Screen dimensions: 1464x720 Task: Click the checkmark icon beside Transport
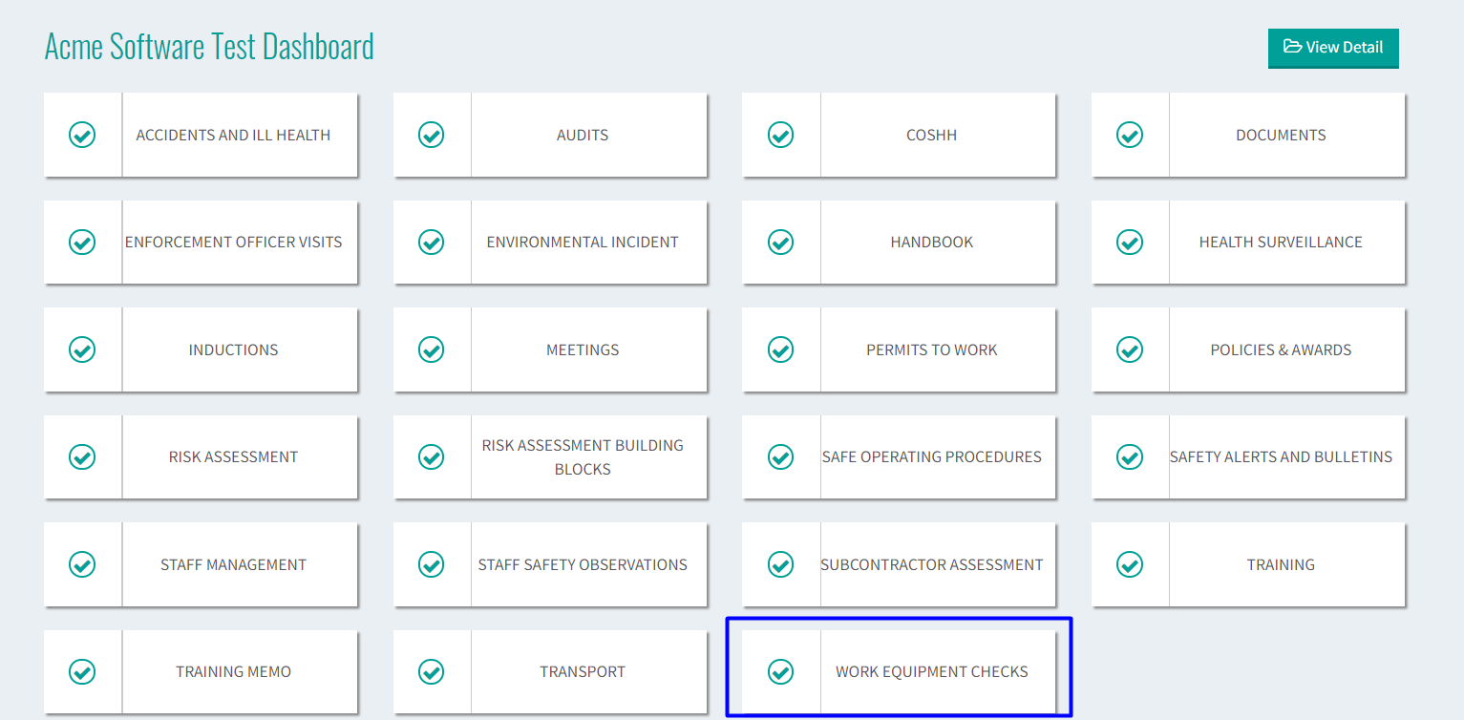pyautogui.click(x=432, y=672)
